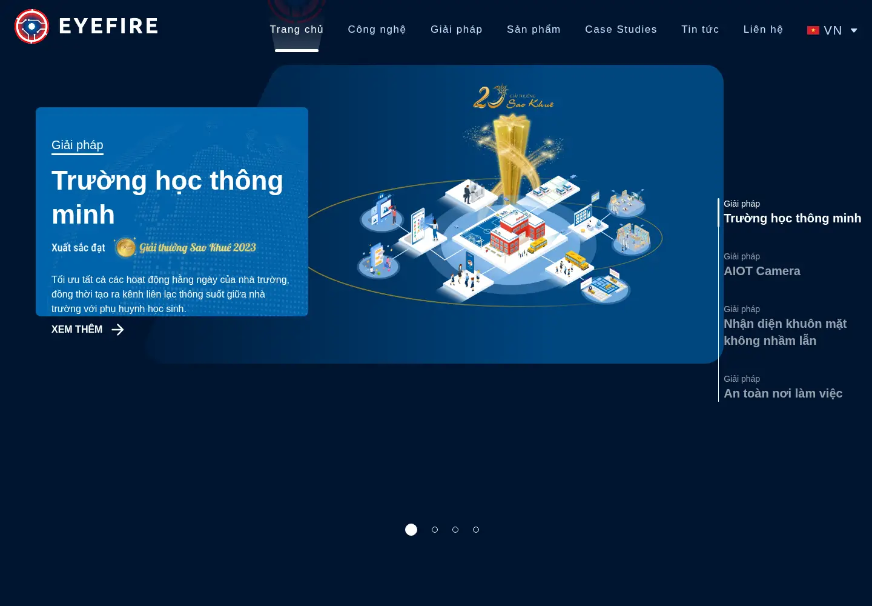Open the Công nghệ menu
This screenshot has height=606, width=872.
coord(377,29)
